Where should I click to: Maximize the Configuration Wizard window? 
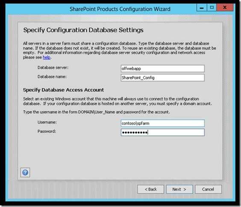(x=212, y=7)
